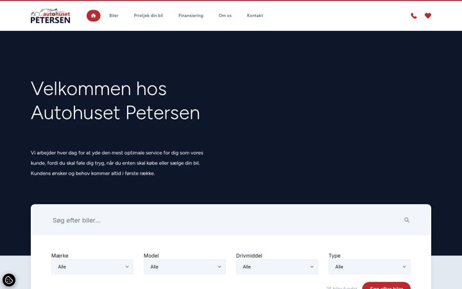462x289 pixels.
Task: Open the Mærke dropdown
Action: point(92,267)
